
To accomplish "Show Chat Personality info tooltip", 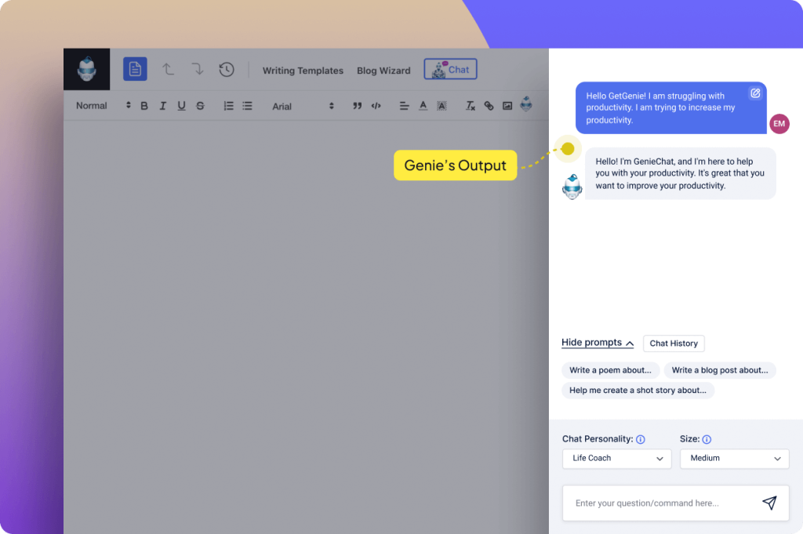I will click(640, 439).
